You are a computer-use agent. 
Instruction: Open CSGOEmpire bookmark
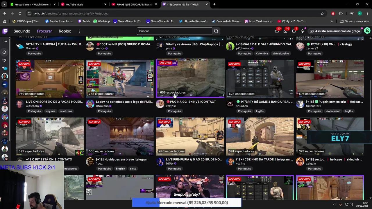26,21
